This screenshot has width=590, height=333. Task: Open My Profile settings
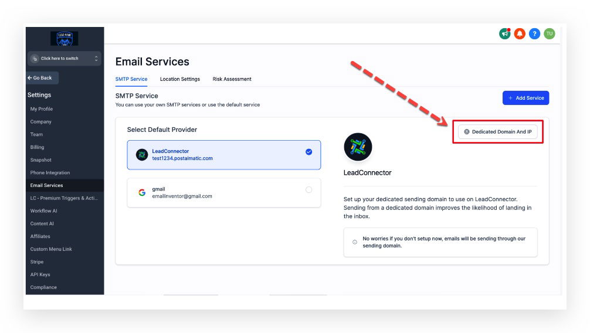[42, 108]
